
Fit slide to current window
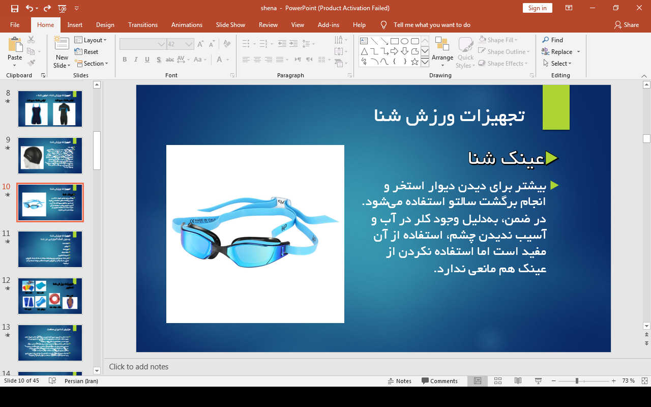[x=644, y=381]
